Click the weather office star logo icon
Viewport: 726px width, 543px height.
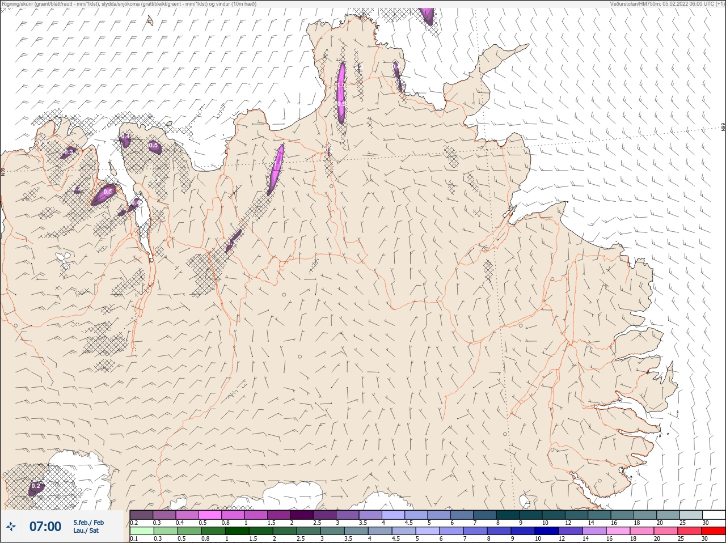point(11,527)
